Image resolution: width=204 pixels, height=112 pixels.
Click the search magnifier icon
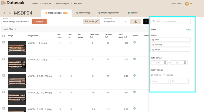154,21
